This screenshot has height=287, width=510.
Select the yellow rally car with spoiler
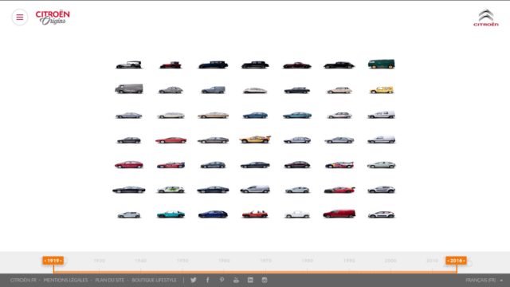pyautogui.click(x=255, y=140)
